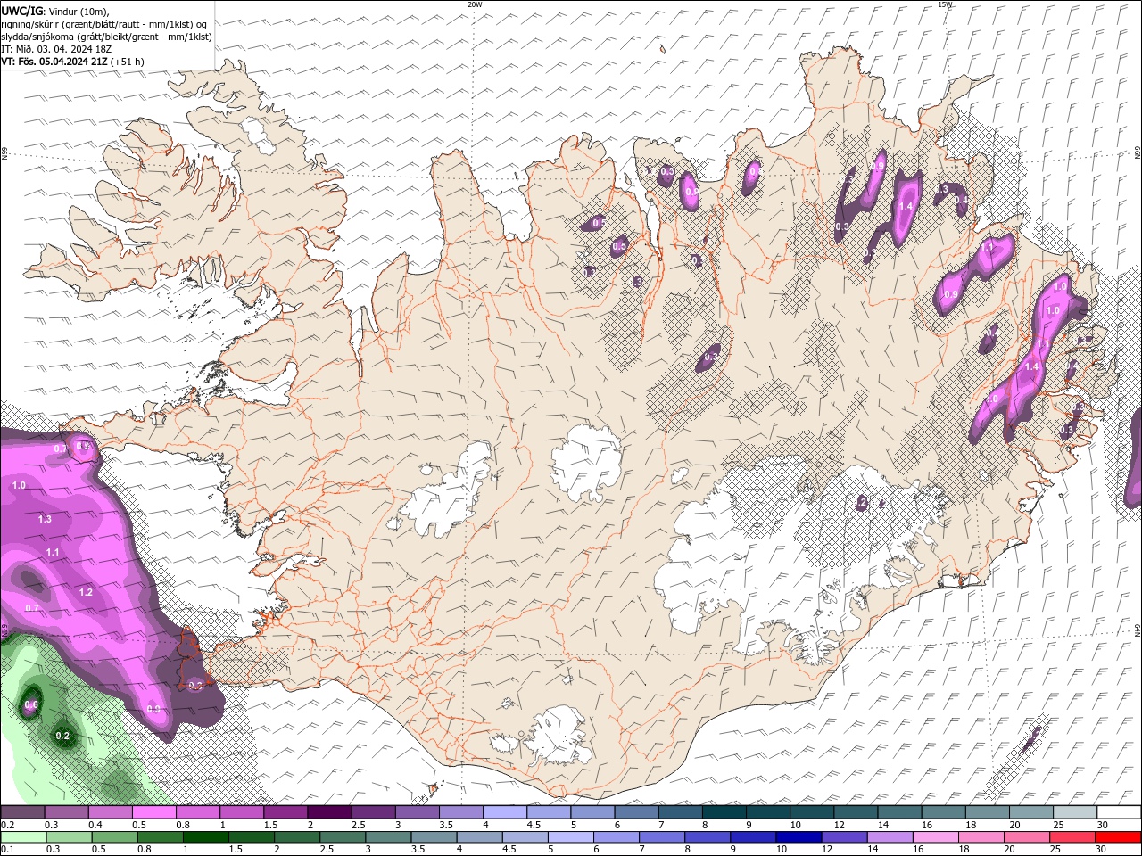Viewport: 1142px width, 856px height.
Task: Pick the white 30 swatch on the snow scale
Action: [1119, 811]
